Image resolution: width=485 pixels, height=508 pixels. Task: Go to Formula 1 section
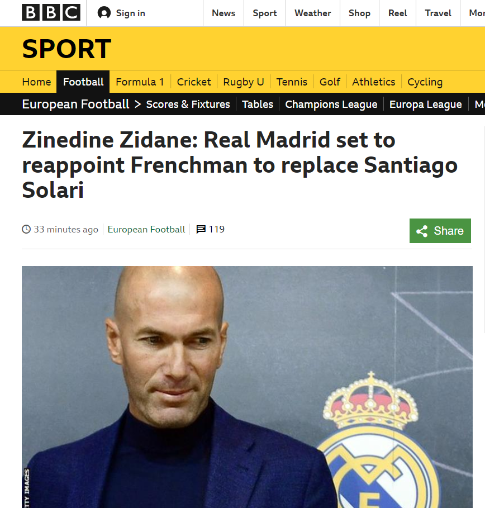(140, 82)
